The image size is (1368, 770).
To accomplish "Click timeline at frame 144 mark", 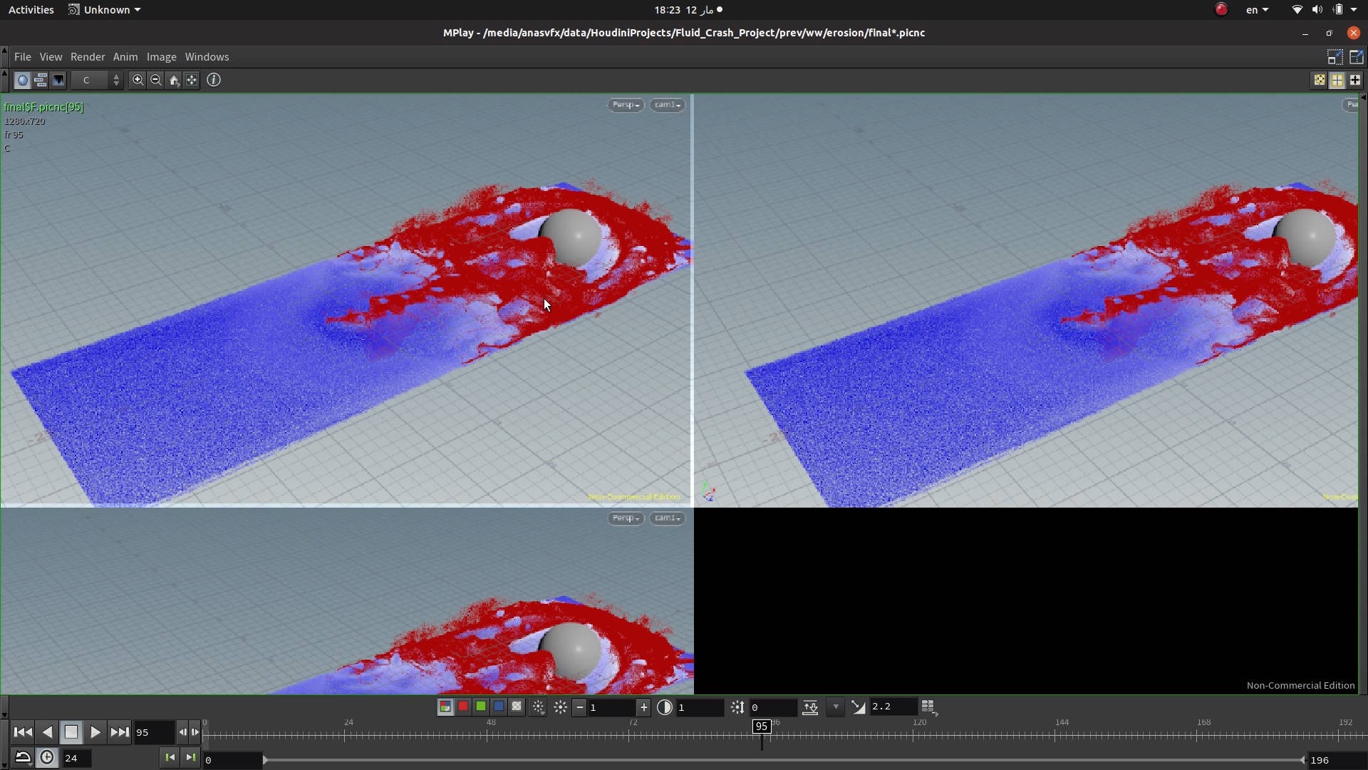I will tap(1055, 734).
